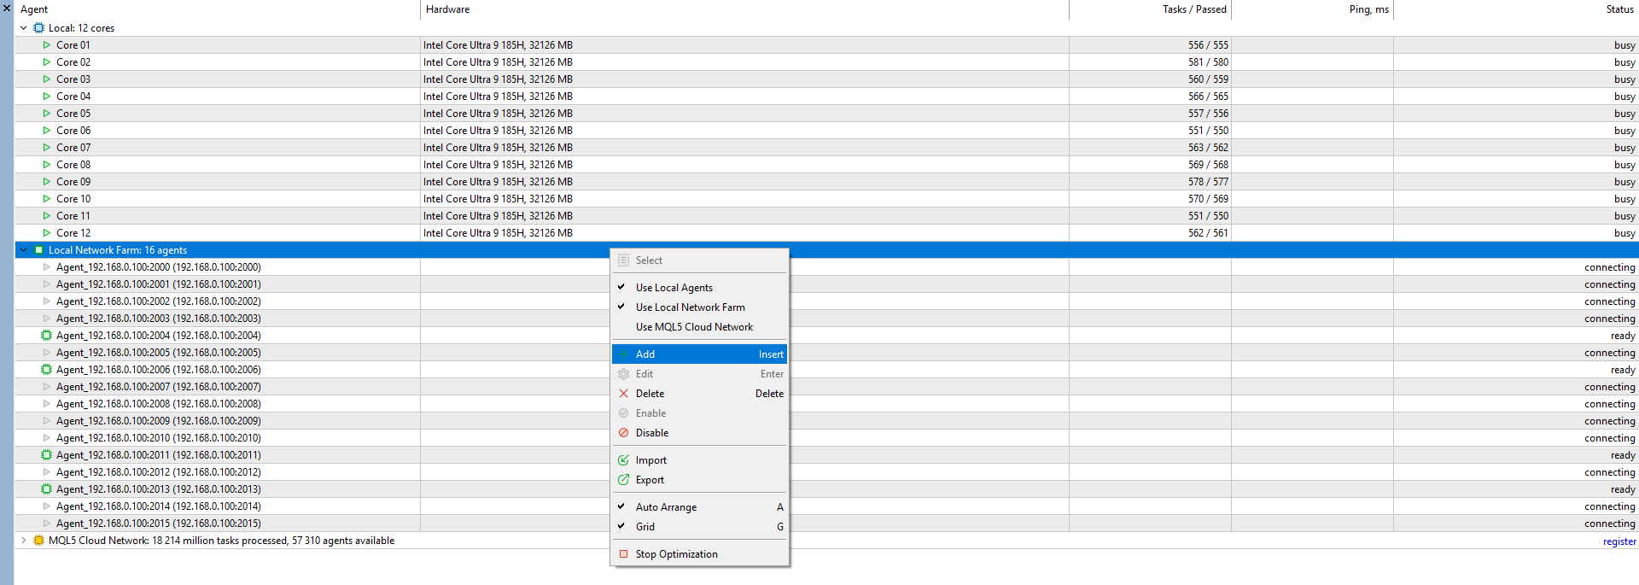
Task: Click grey arrow icon of Agent_192.168.0.100:2015
Action: tap(47, 524)
